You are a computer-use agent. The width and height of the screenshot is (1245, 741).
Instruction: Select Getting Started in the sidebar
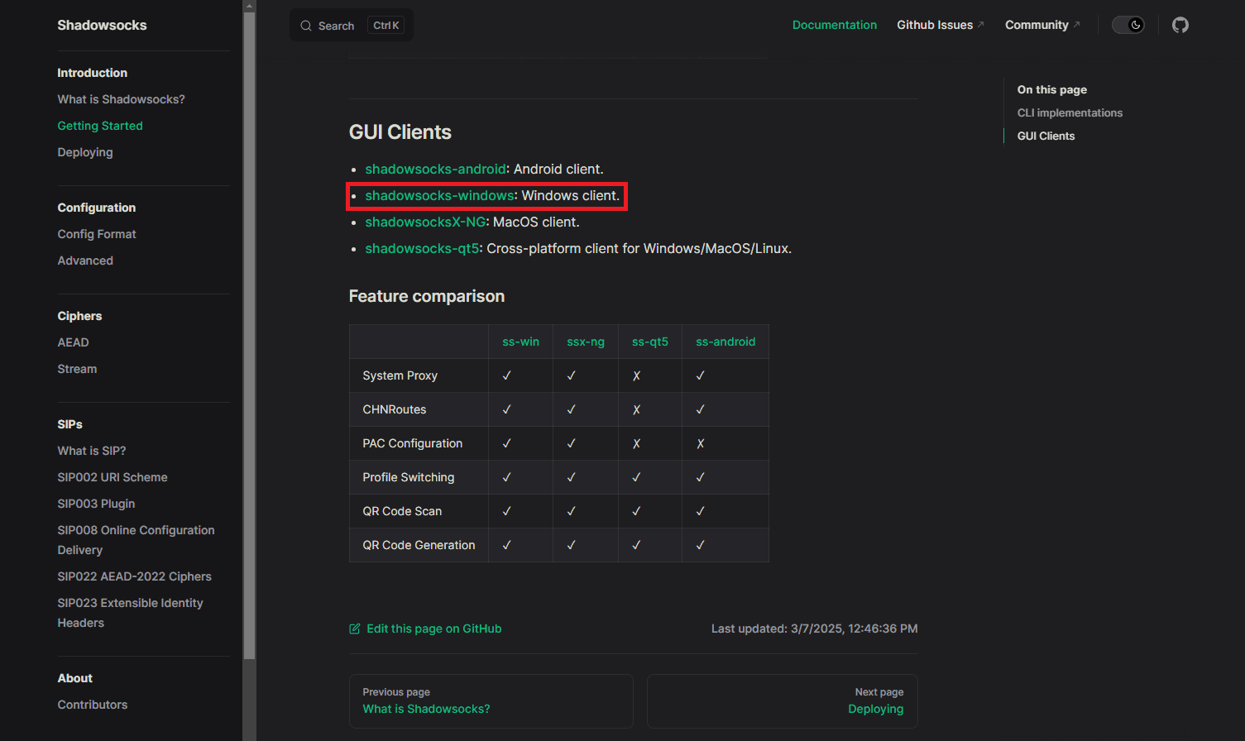[x=99, y=126]
